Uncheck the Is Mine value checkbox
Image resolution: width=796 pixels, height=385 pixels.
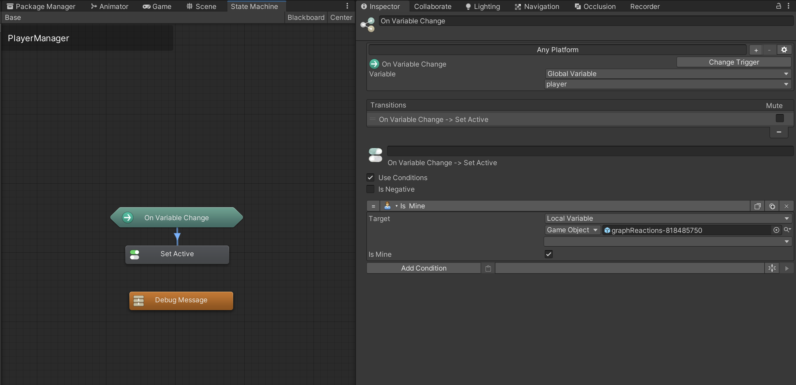(548, 254)
